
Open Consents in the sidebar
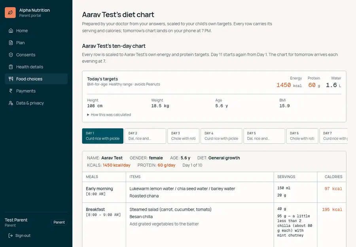pos(36,55)
